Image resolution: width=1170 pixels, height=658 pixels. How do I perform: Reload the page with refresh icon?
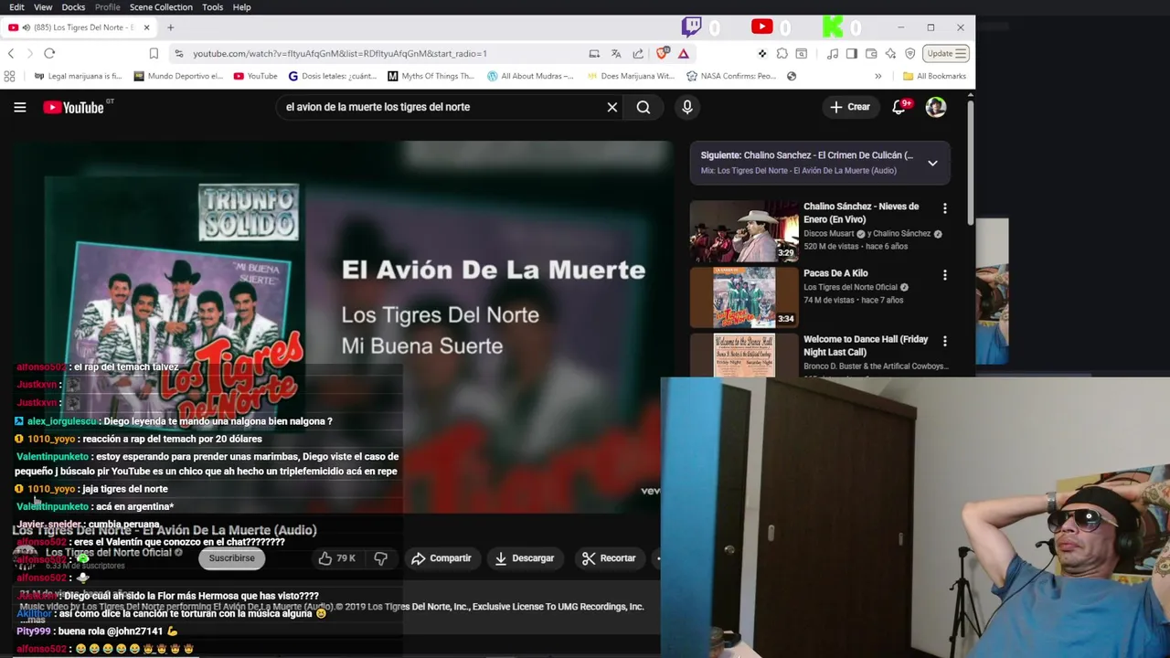click(49, 54)
